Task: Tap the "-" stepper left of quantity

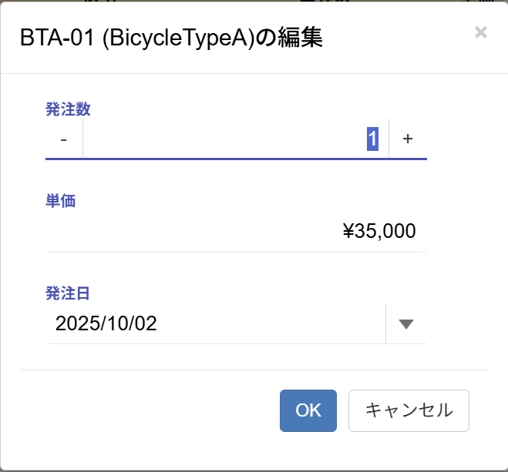Action: pos(64,139)
